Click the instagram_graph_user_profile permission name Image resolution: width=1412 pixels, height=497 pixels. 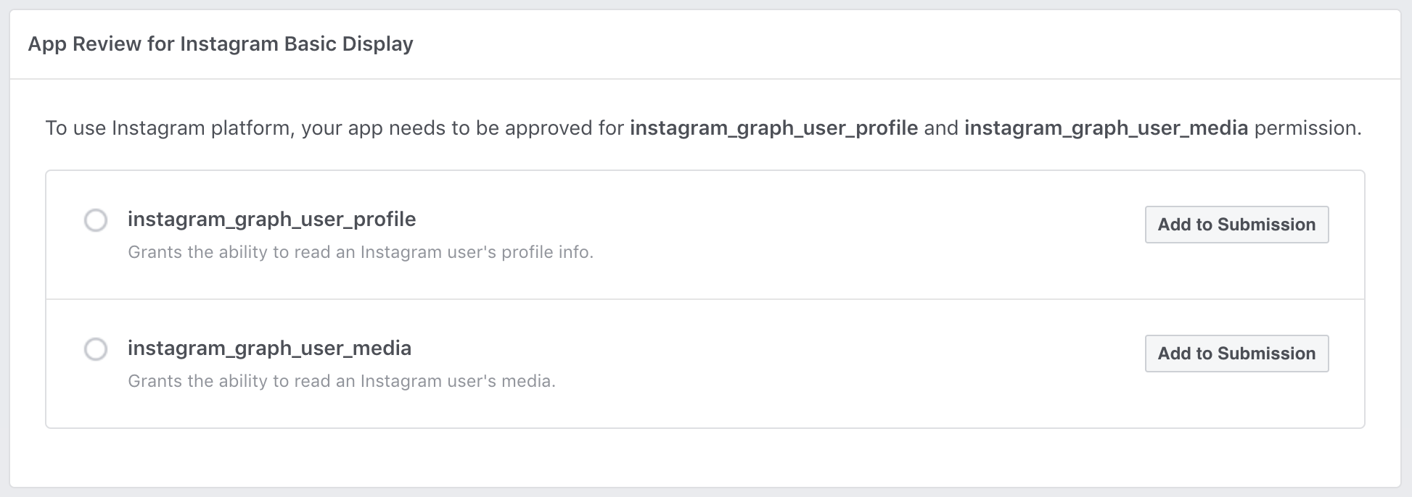272,219
